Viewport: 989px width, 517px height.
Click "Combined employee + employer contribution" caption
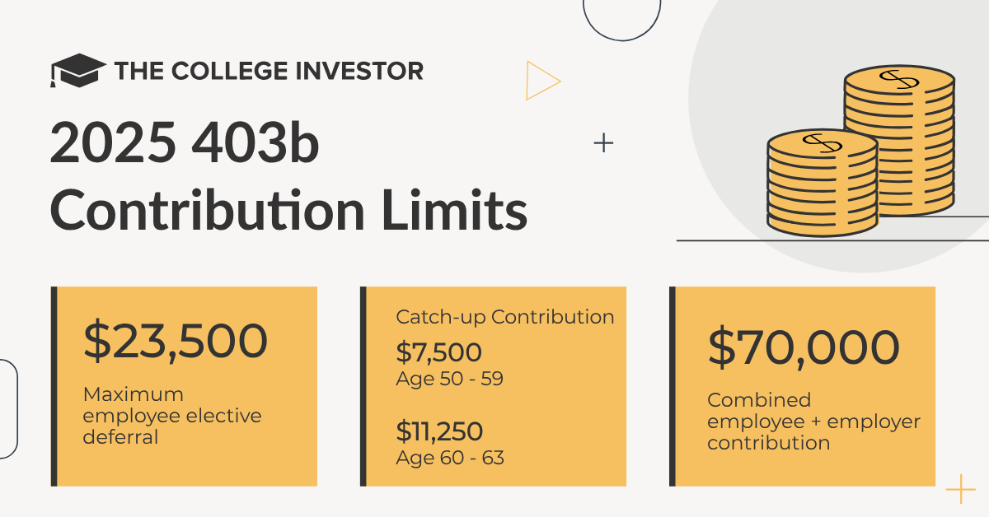813,422
